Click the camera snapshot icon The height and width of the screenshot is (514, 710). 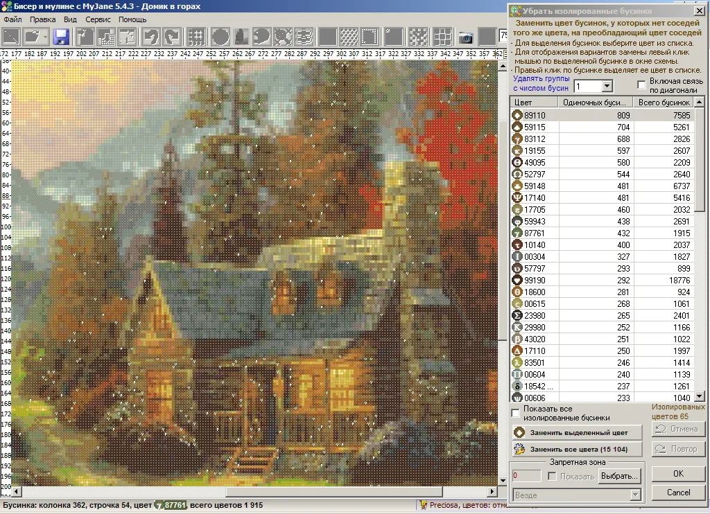click(465, 37)
